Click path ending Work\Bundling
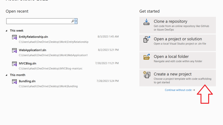This screenshot has height=125, width=223. 48,86
